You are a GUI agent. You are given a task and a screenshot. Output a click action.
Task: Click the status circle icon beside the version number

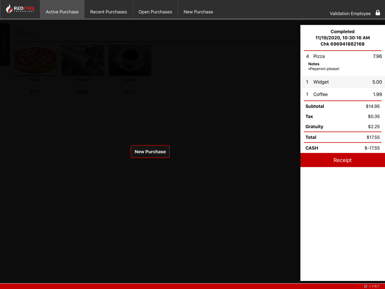[366, 286]
